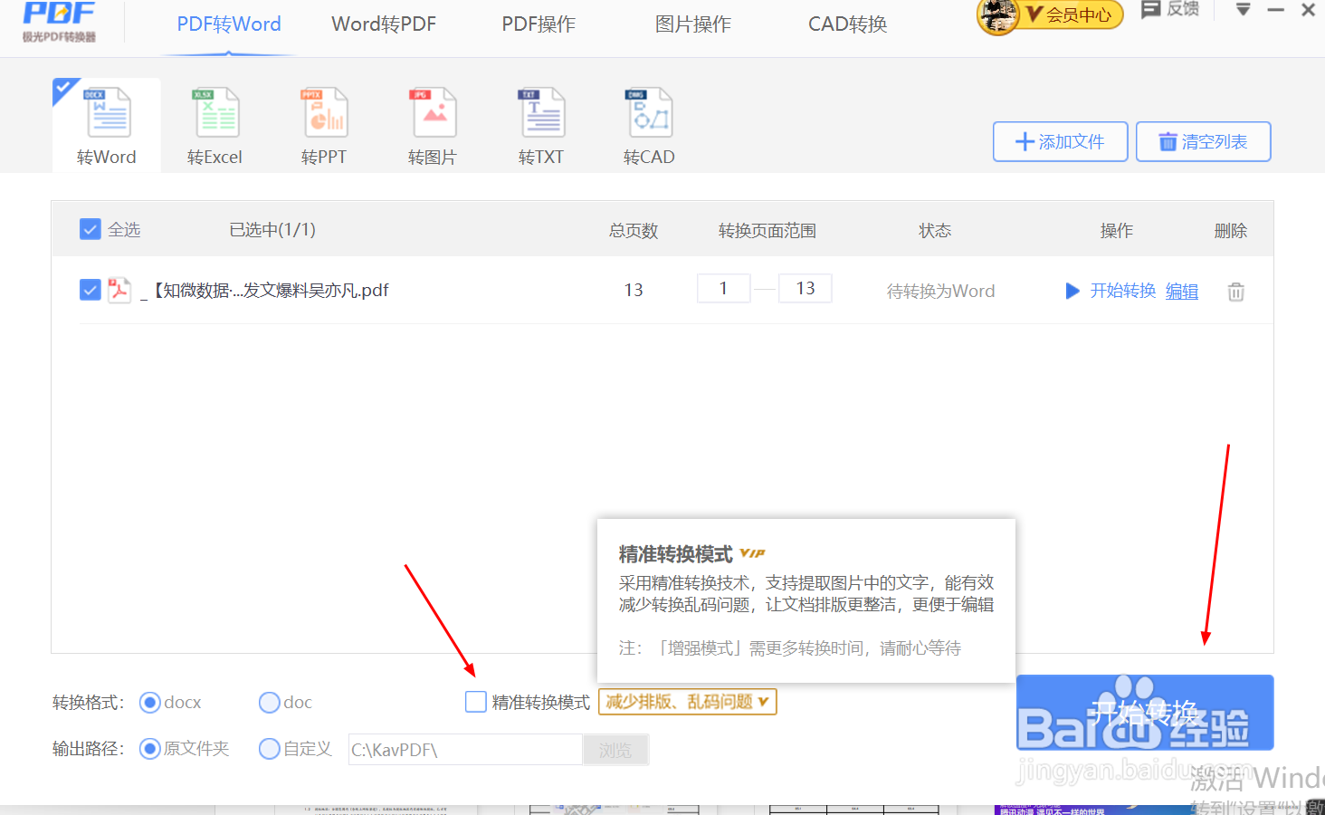Viewport: 1325px width, 815px height.
Task: Click the 添加文件 button
Action: pos(1060,141)
